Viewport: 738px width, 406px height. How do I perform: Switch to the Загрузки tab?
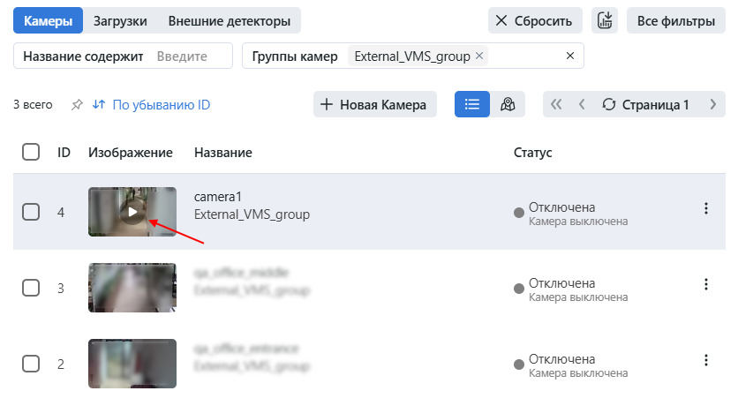[120, 20]
